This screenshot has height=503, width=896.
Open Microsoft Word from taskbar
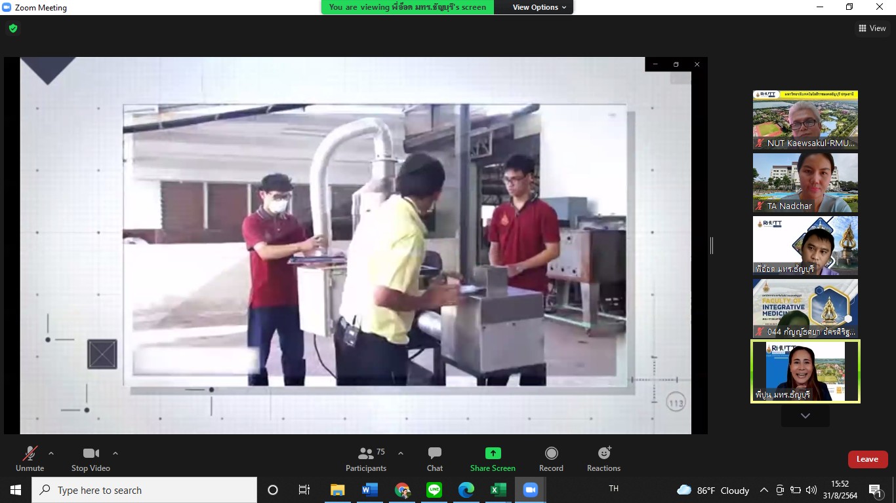click(x=370, y=490)
